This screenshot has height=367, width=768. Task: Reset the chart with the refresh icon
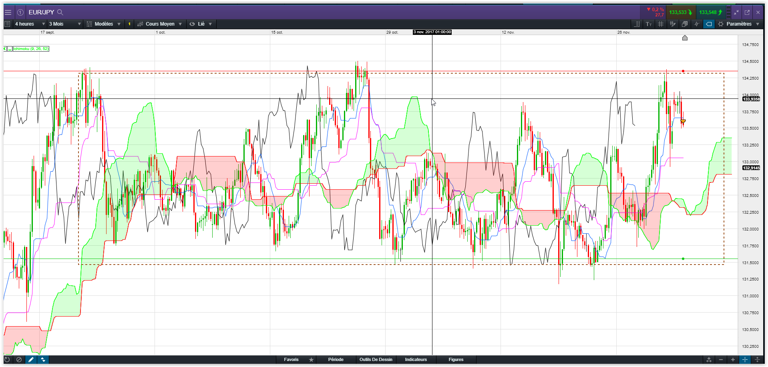[7, 359]
